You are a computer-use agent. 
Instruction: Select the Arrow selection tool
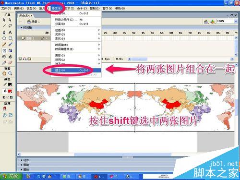(x=4, y=20)
